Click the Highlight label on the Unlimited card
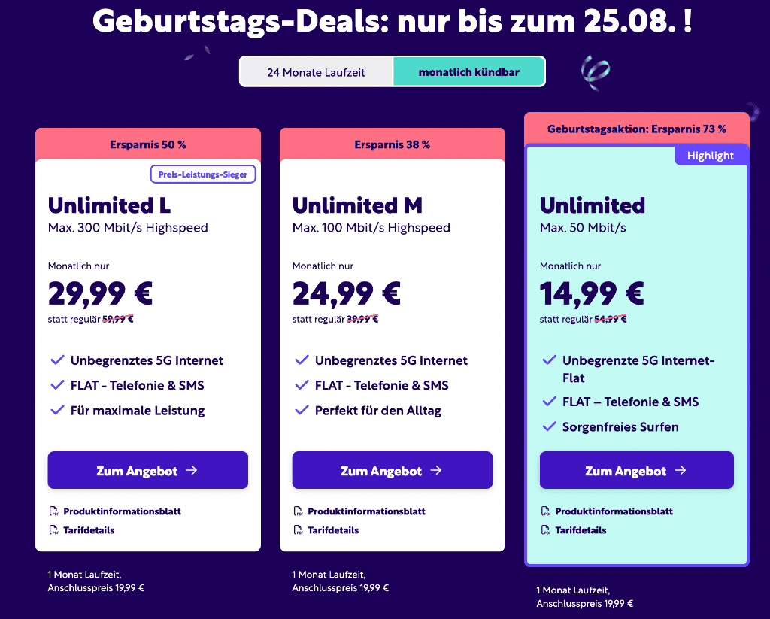The image size is (770, 619). pyautogui.click(x=710, y=156)
